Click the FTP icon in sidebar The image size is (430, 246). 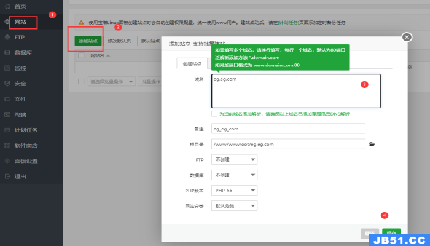(x=7, y=37)
